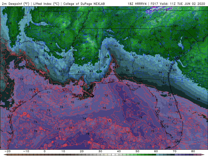Viewport: 208px width, 156px height.
Task: Click the 'College of DuPage NEXLAB' label
Action: (84, 4)
